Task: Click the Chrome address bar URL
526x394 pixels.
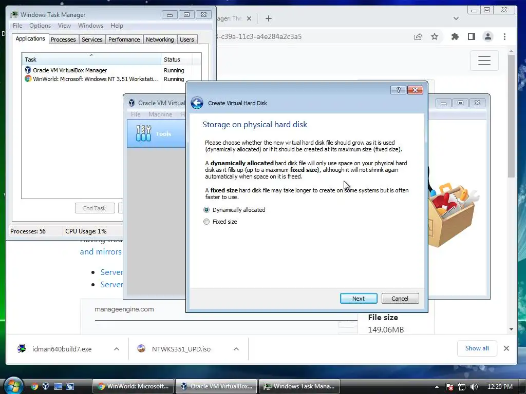Action: tap(259, 36)
